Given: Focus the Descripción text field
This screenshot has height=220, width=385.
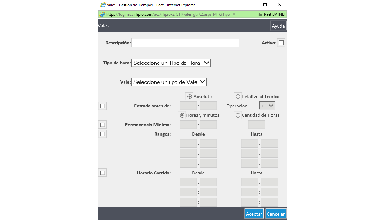Looking at the screenshot, I should [x=185, y=43].
